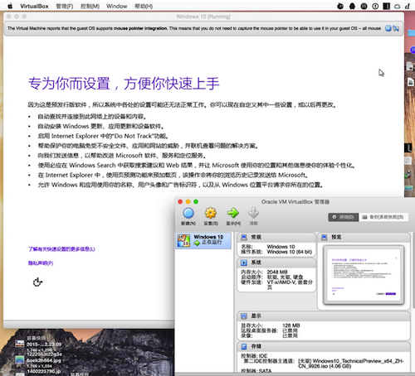
Task: Open the VirtualBox application menu
Action: tap(34, 6)
